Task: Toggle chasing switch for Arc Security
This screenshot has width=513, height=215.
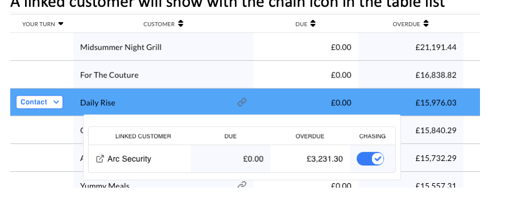Action: click(x=370, y=159)
